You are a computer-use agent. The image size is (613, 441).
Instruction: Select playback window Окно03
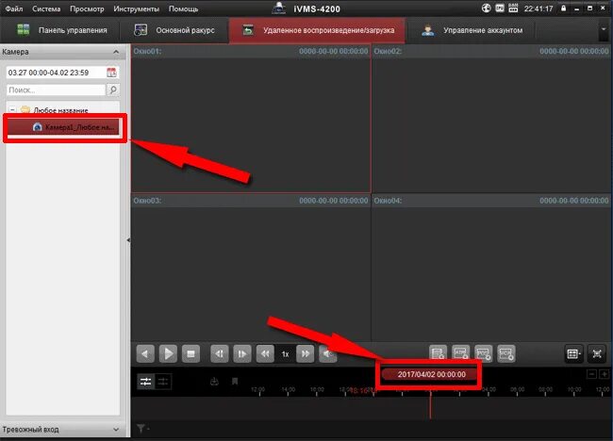coord(251,268)
